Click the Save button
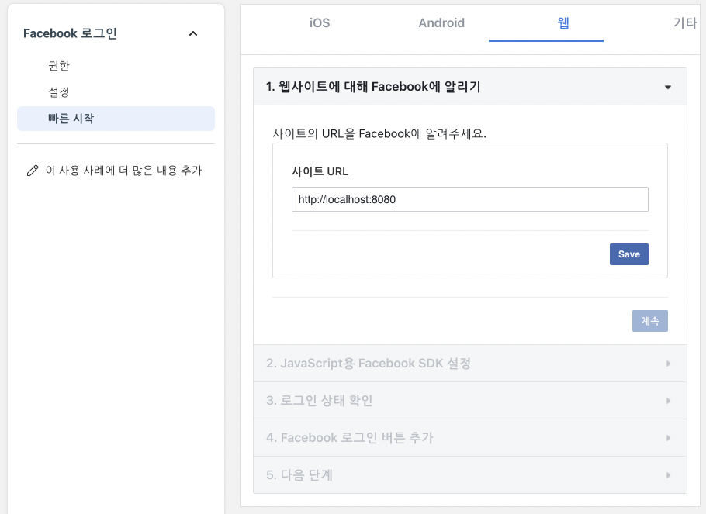This screenshot has height=514, width=706. (628, 254)
